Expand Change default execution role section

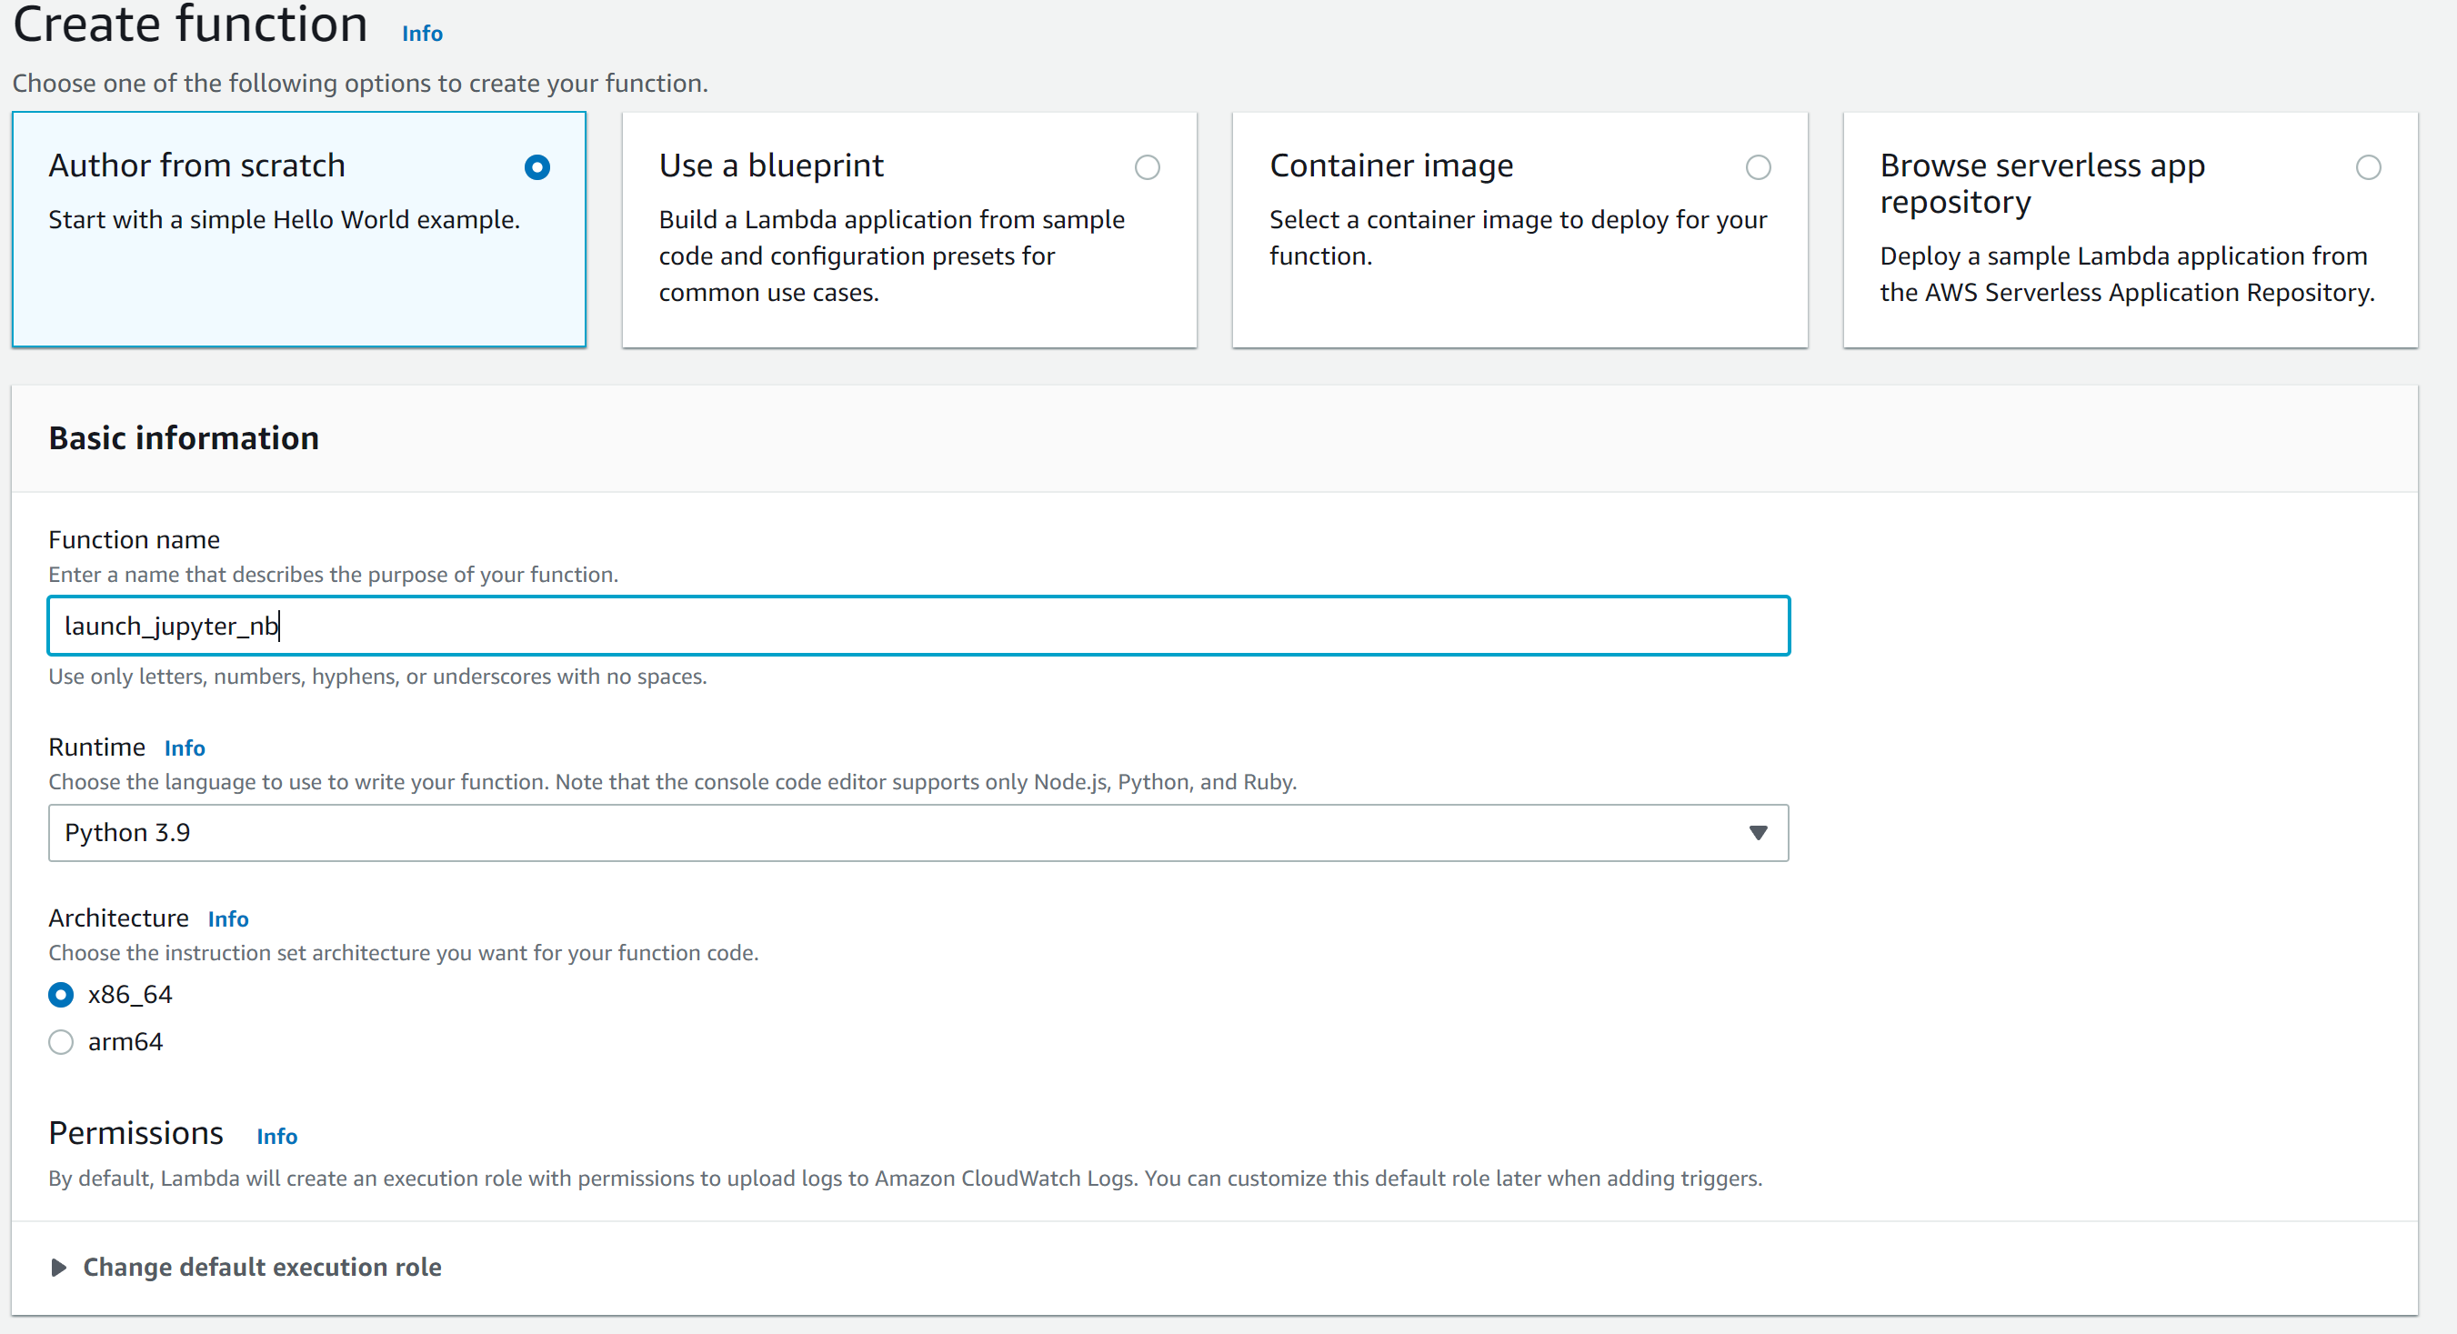click(x=261, y=1267)
